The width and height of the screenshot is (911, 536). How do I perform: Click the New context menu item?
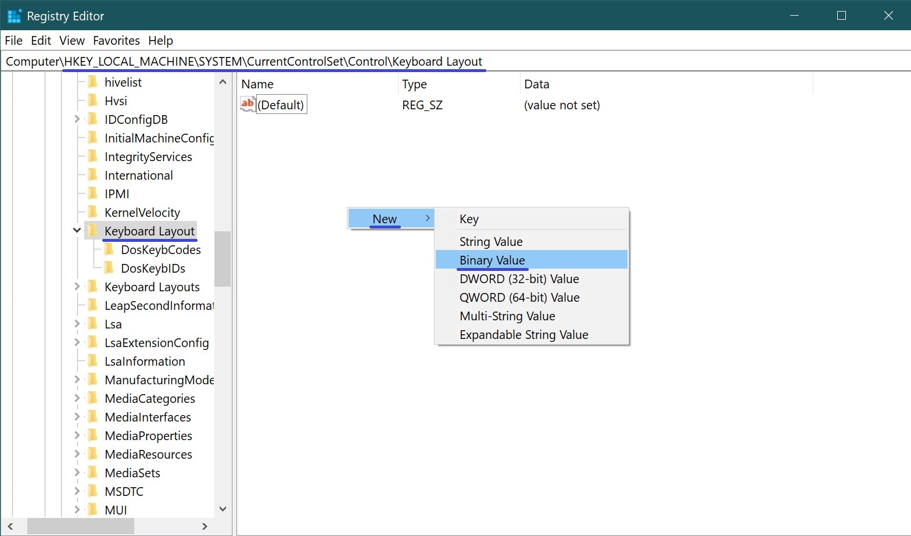click(391, 219)
